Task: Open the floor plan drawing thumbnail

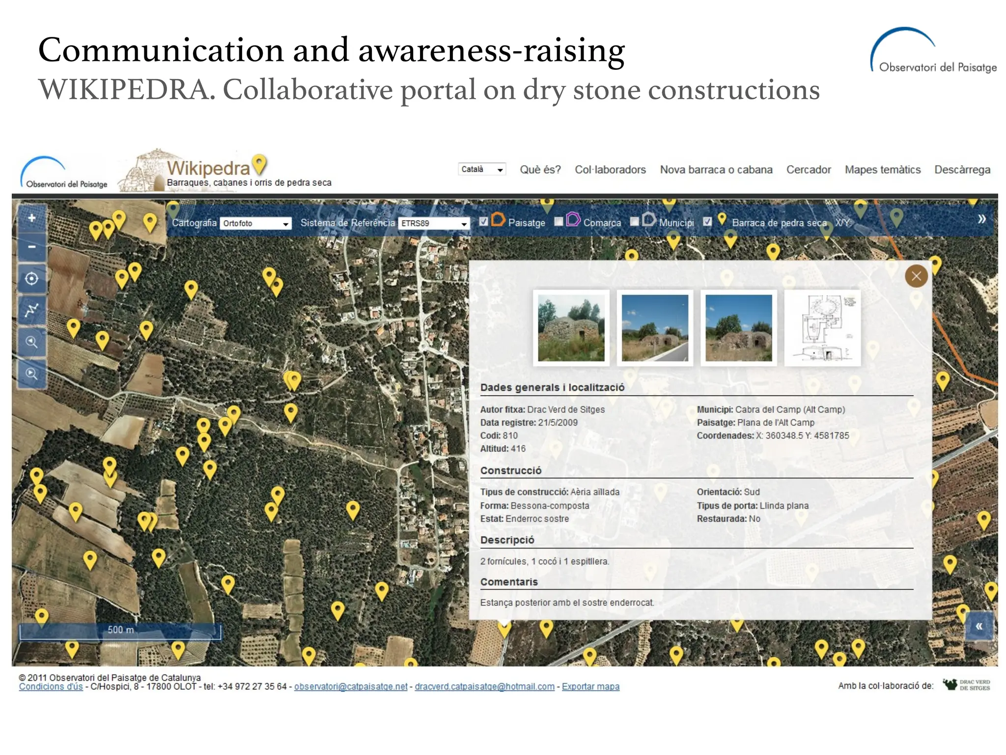Action: pyautogui.click(x=823, y=328)
